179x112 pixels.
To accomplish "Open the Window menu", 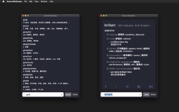I will [44, 1].
